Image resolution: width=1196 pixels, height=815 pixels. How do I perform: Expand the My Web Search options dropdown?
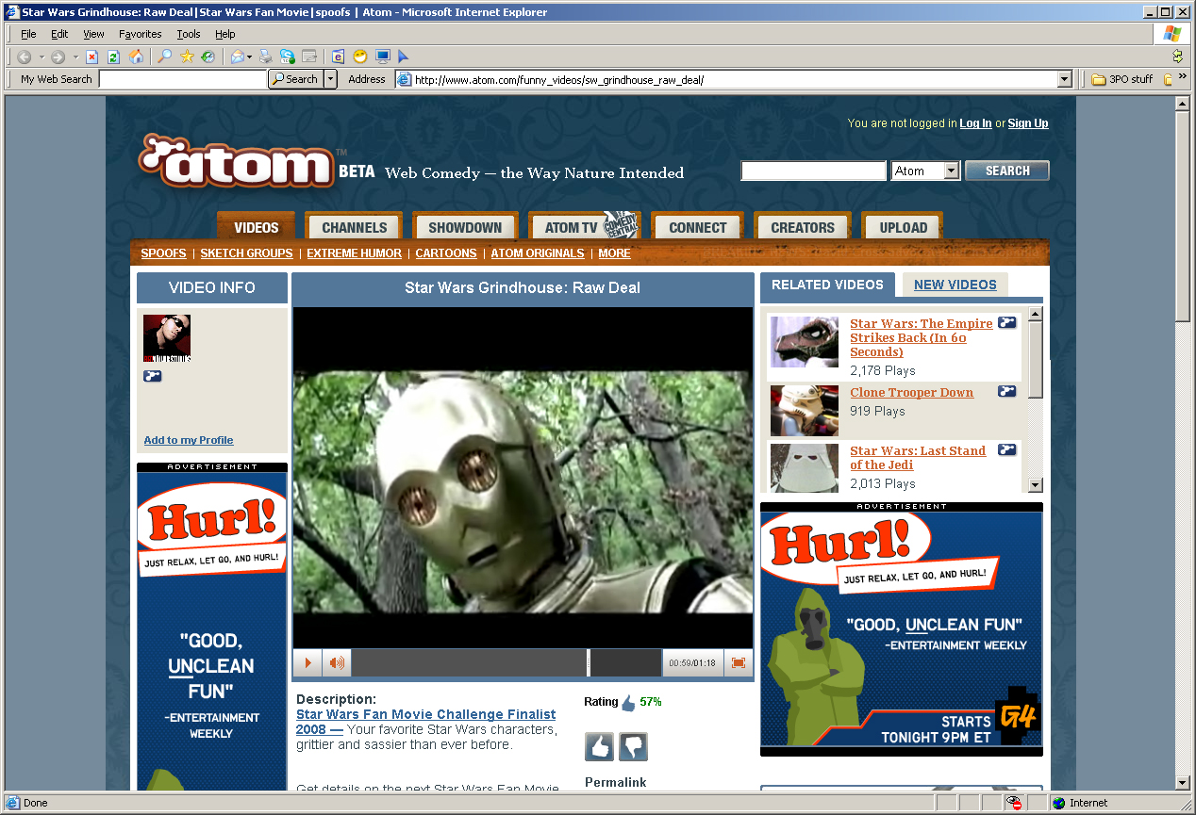point(330,79)
